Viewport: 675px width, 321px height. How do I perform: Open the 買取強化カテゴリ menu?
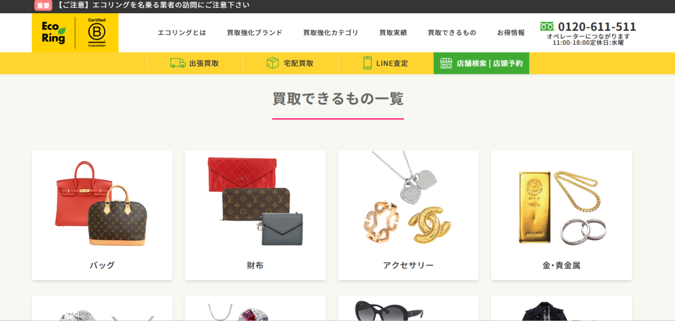(x=331, y=33)
